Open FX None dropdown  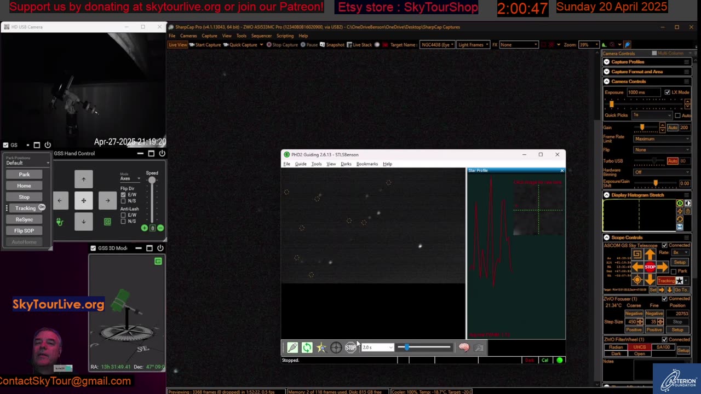tap(519, 44)
